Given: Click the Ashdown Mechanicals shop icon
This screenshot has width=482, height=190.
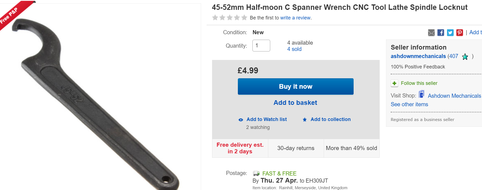Looking at the screenshot, I should click(422, 94).
